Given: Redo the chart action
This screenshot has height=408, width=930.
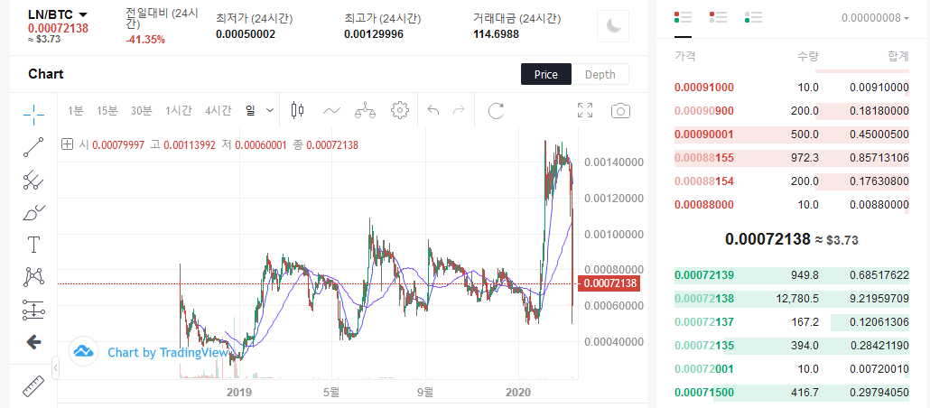Looking at the screenshot, I should point(459,110).
